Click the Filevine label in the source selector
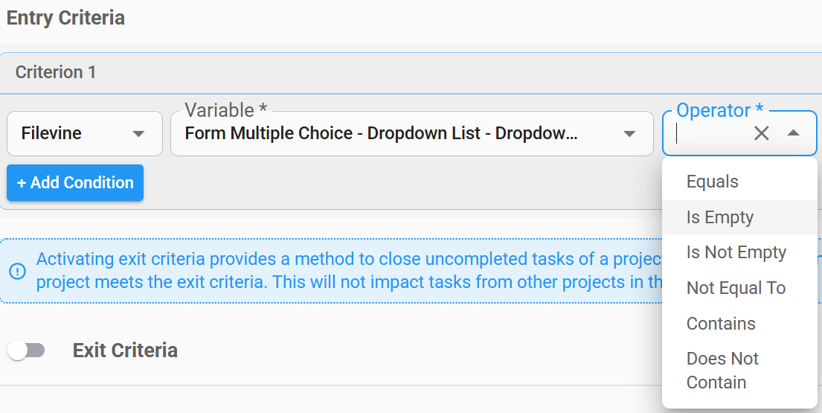 pyautogui.click(x=51, y=134)
